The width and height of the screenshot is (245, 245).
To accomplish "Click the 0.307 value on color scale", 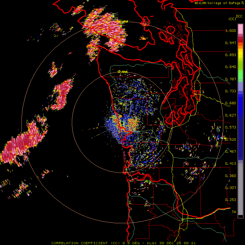I will tap(231, 188).
